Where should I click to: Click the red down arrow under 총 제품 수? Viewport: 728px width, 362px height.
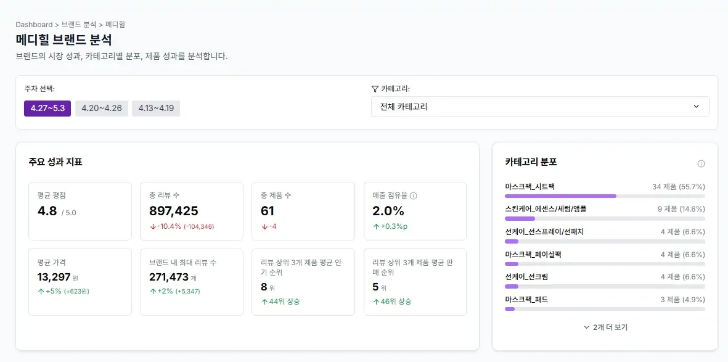(x=264, y=226)
